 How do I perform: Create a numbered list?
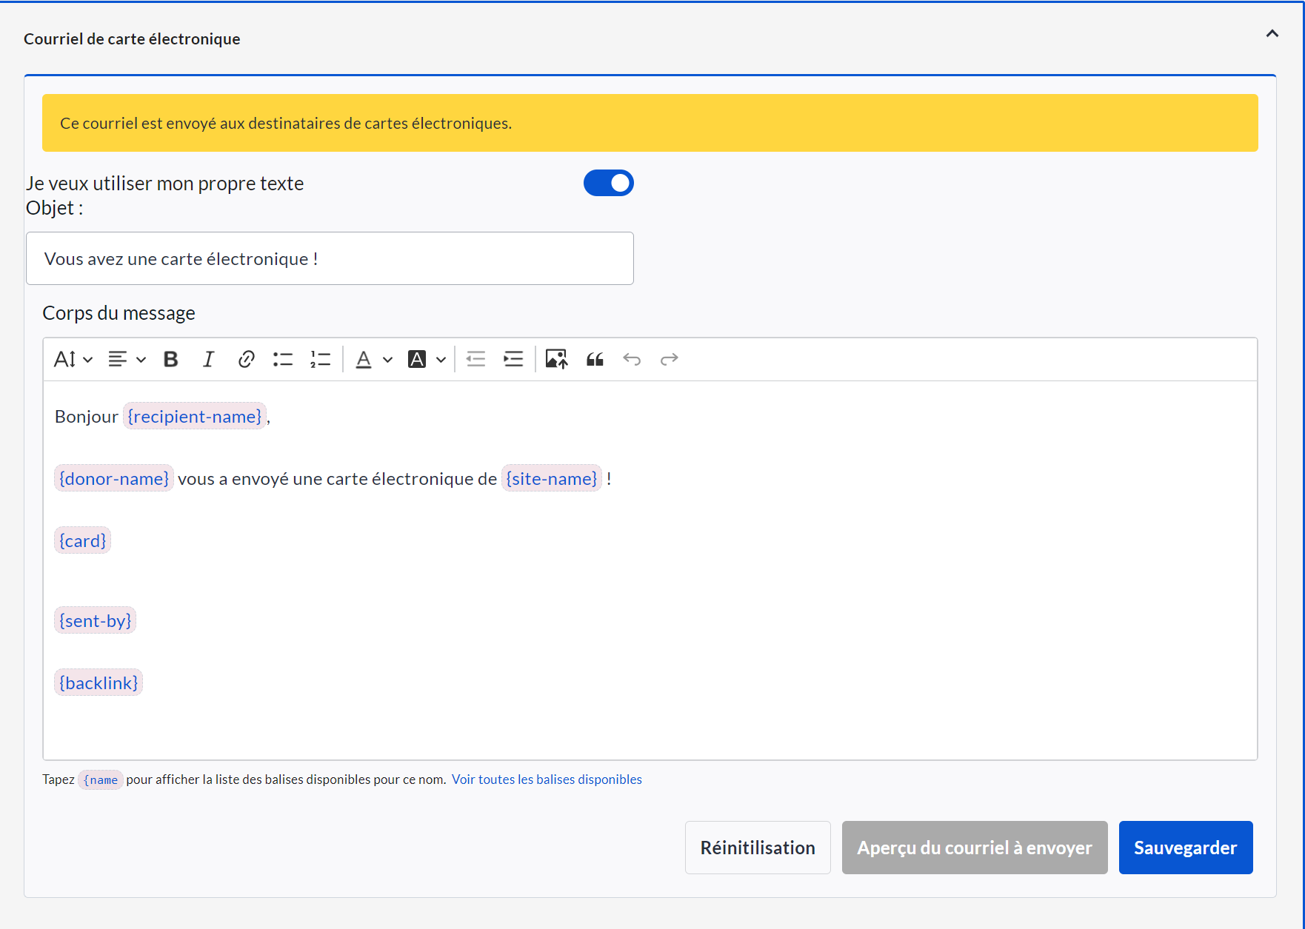tap(320, 360)
